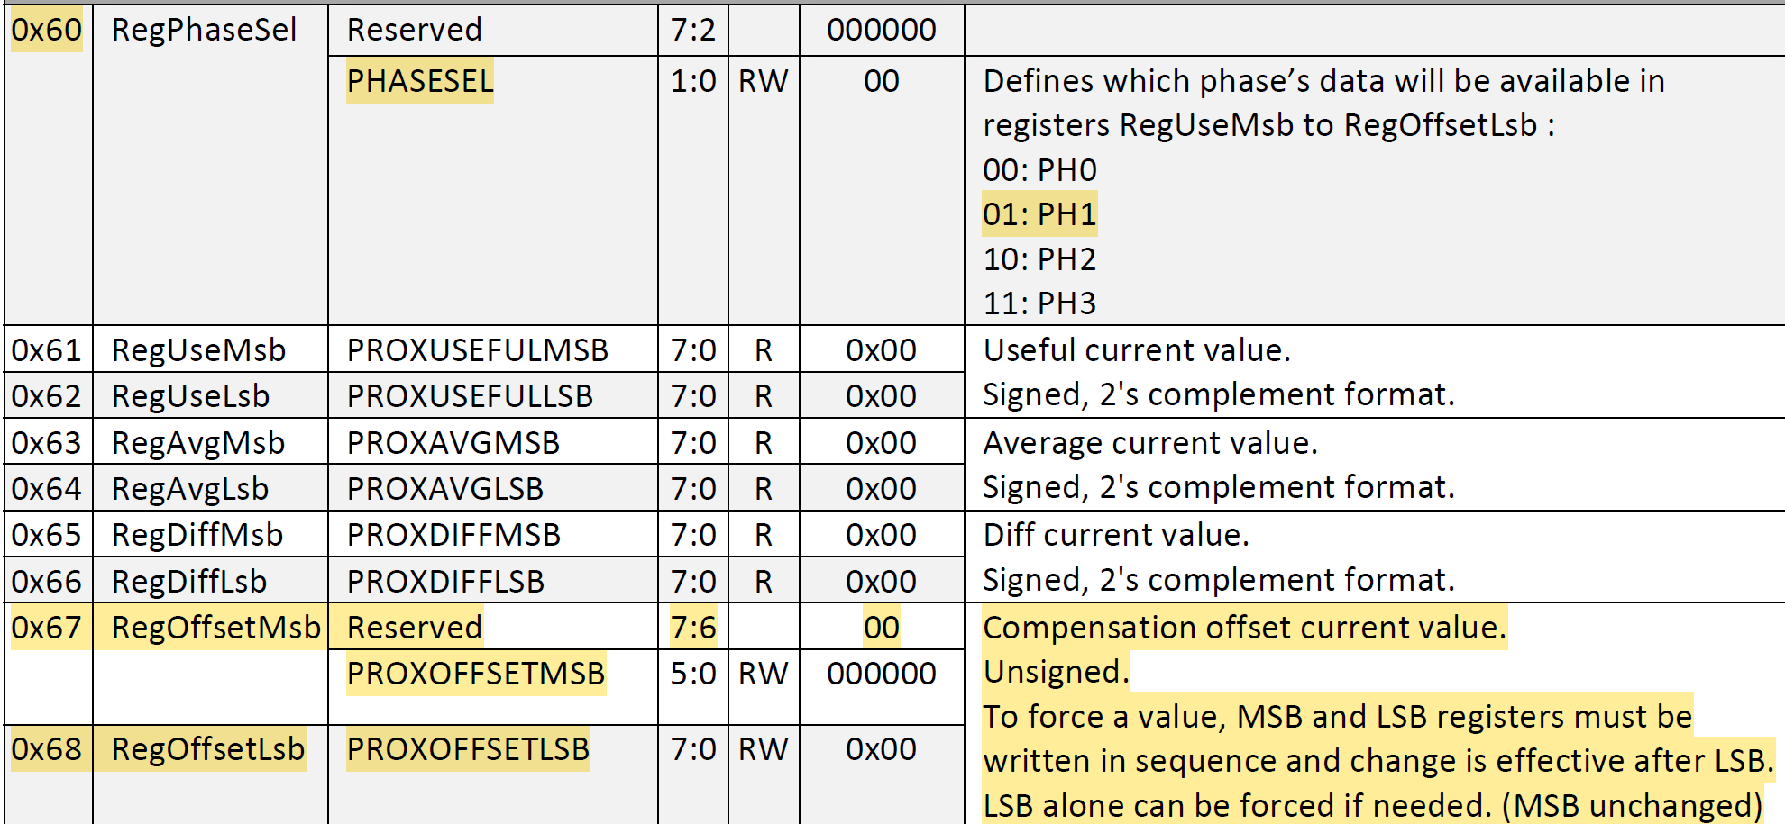Select the PROXUSEFULMSB field cell
This screenshot has width=1785, height=824.
[x=477, y=350]
